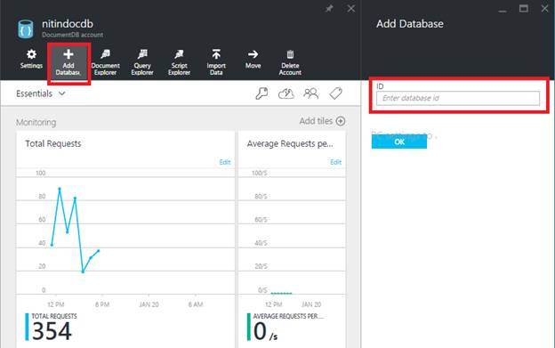555x348 pixels.
Task: Click the Total Requests tile title
Action: click(53, 143)
